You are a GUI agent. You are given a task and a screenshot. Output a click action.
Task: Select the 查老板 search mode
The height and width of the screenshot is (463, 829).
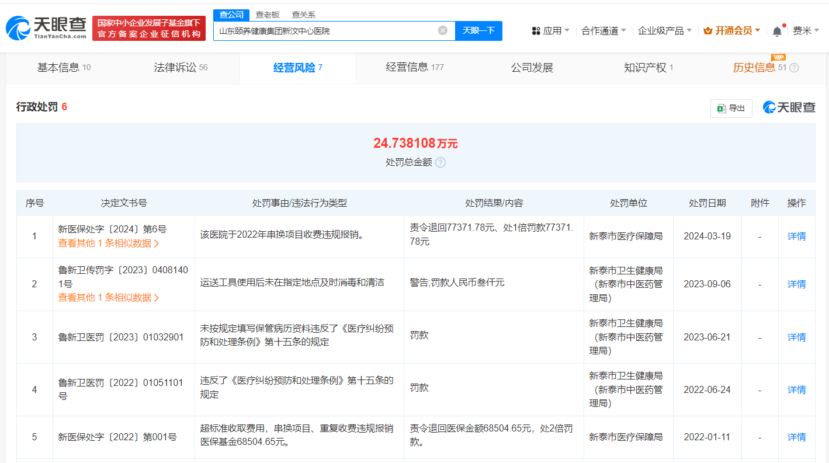[268, 15]
